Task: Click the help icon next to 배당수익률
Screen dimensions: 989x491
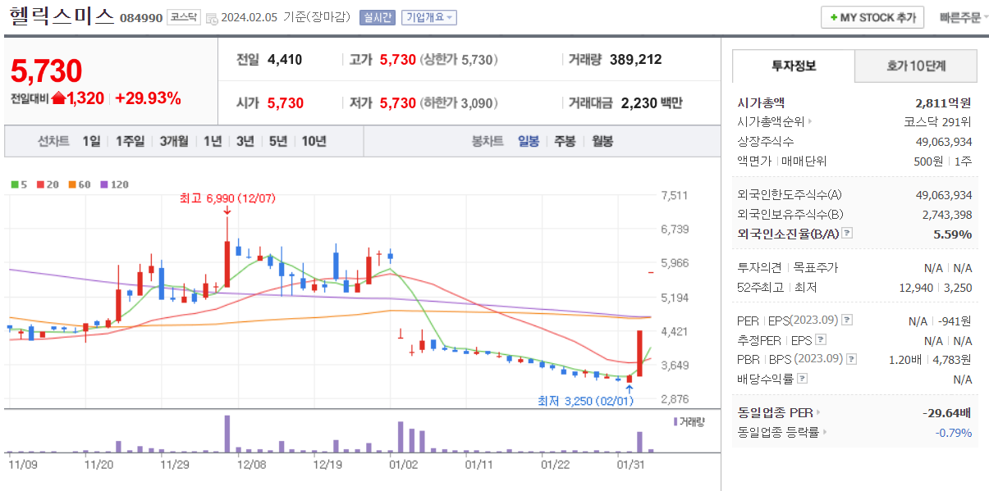Action: (803, 379)
